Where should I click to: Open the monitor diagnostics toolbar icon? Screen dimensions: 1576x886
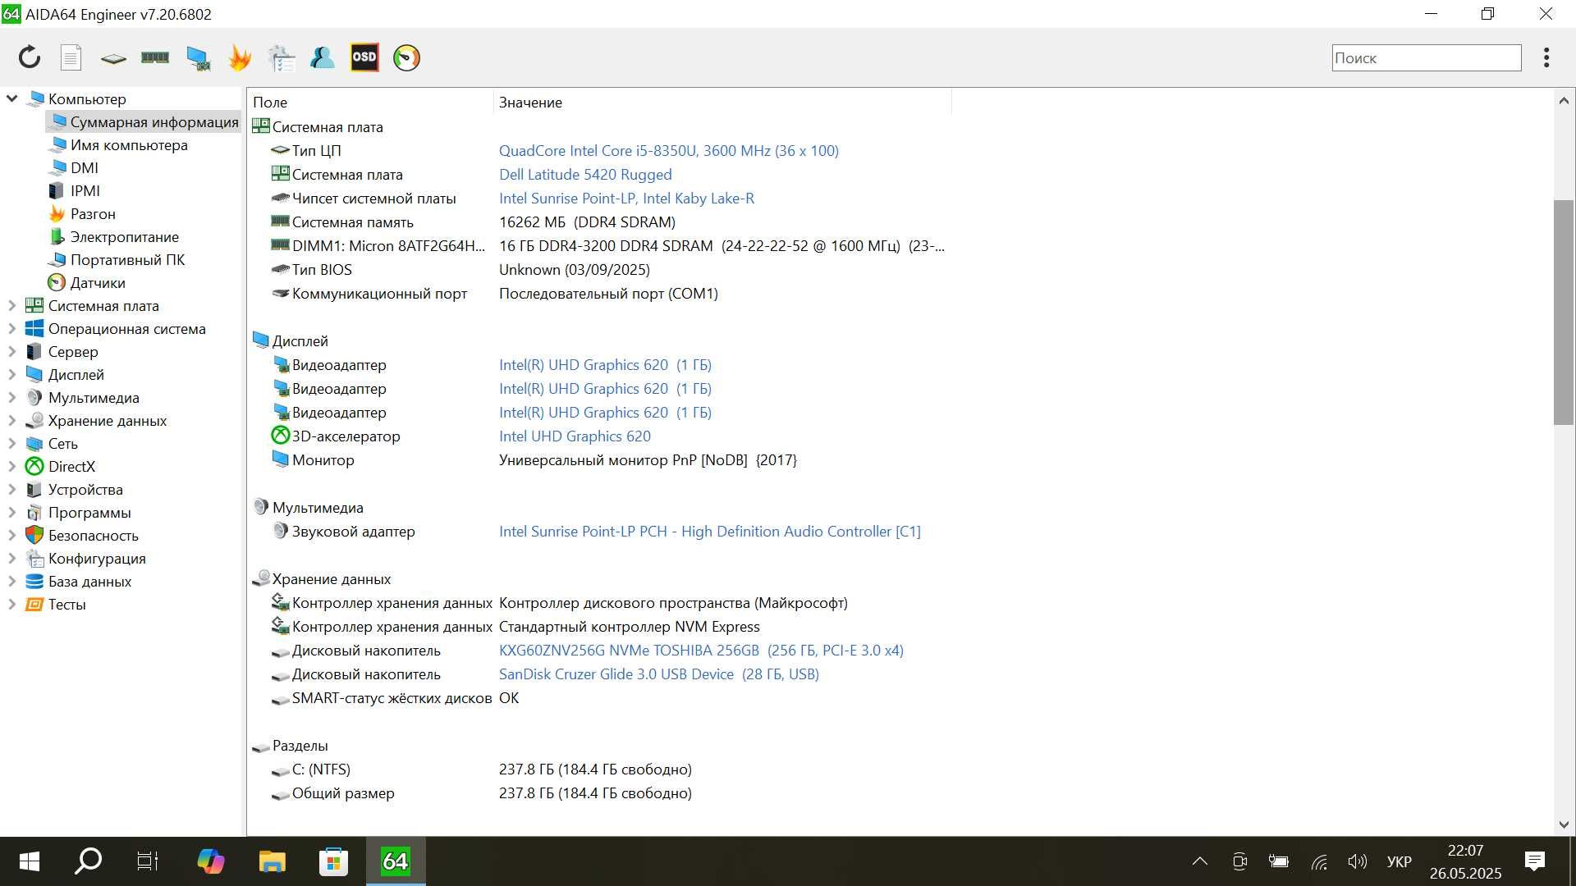(x=198, y=57)
